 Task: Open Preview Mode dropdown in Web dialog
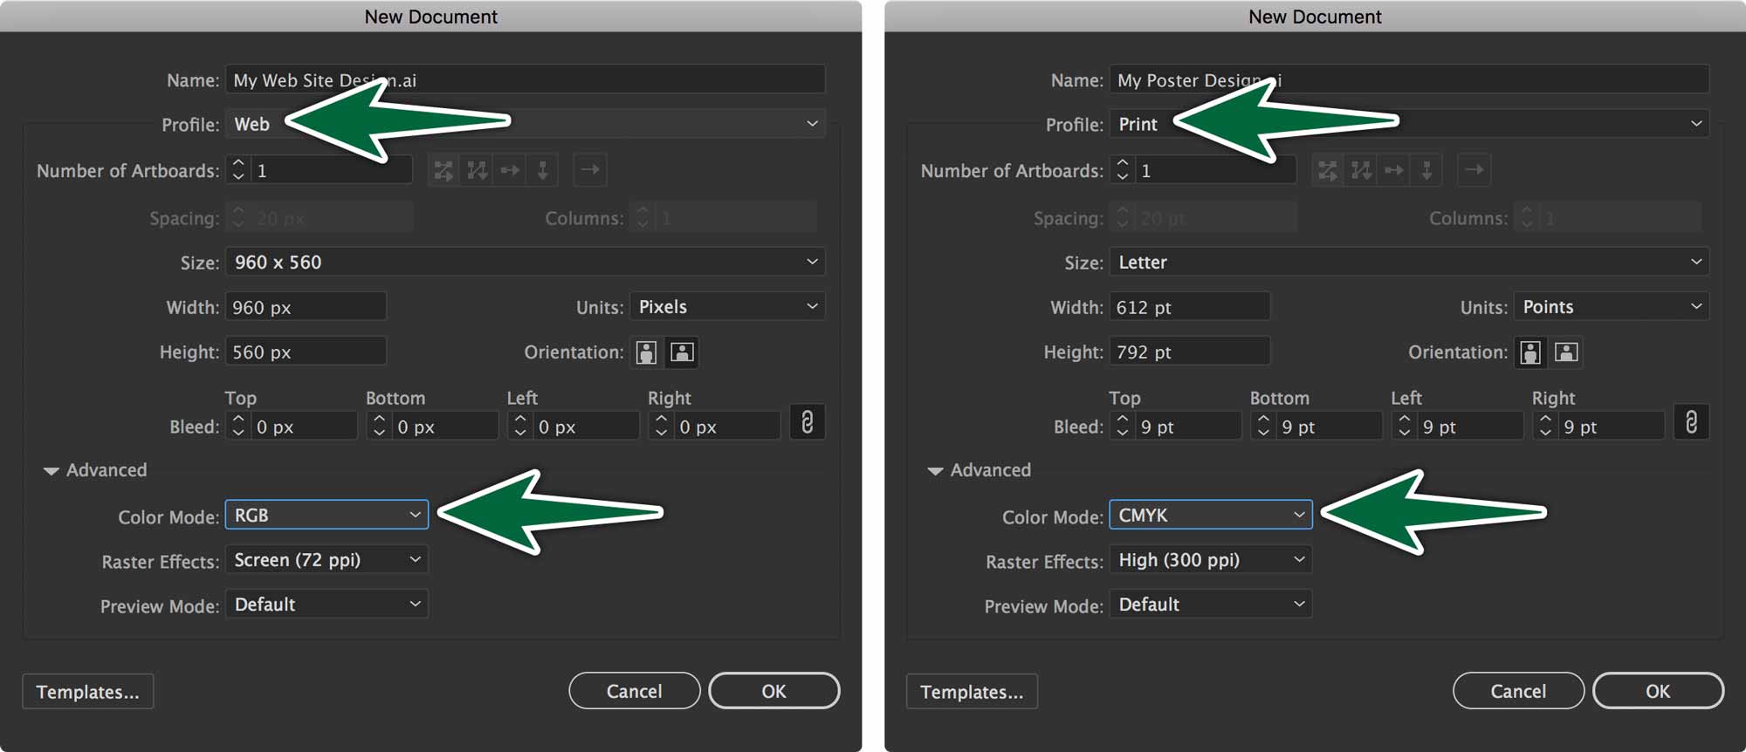coord(327,604)
